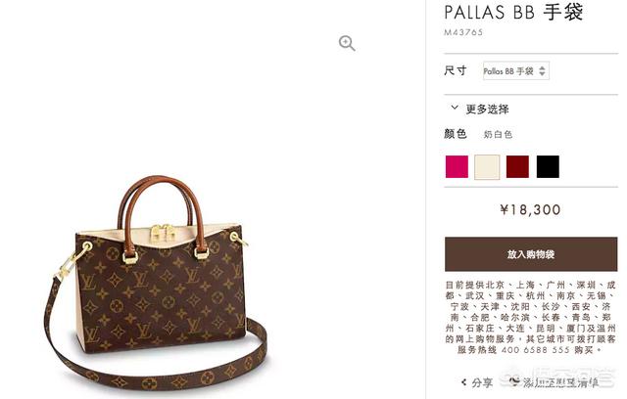Viewport: 627px width, 399px height.
Task: Click the 放入购物袋 add-to-bag button
Action: [531, 254]
